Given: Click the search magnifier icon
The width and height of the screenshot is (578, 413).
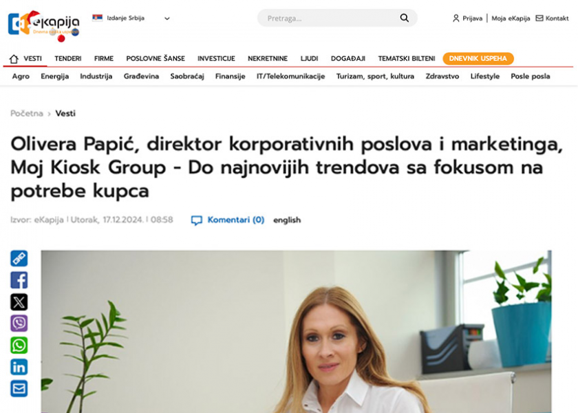Looking at the screenshot, I should (x=405, y=18).
